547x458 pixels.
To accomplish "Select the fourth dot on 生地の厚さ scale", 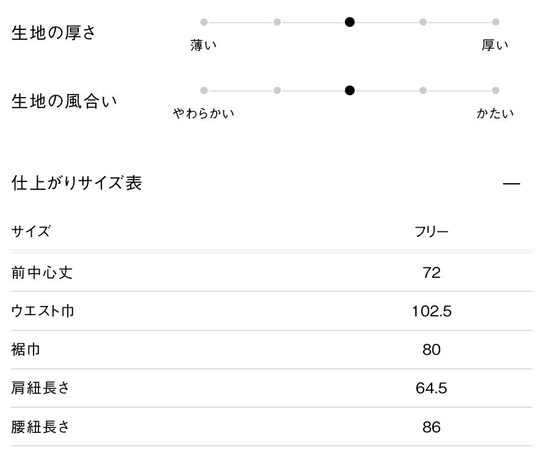I will tap(422, 22).
